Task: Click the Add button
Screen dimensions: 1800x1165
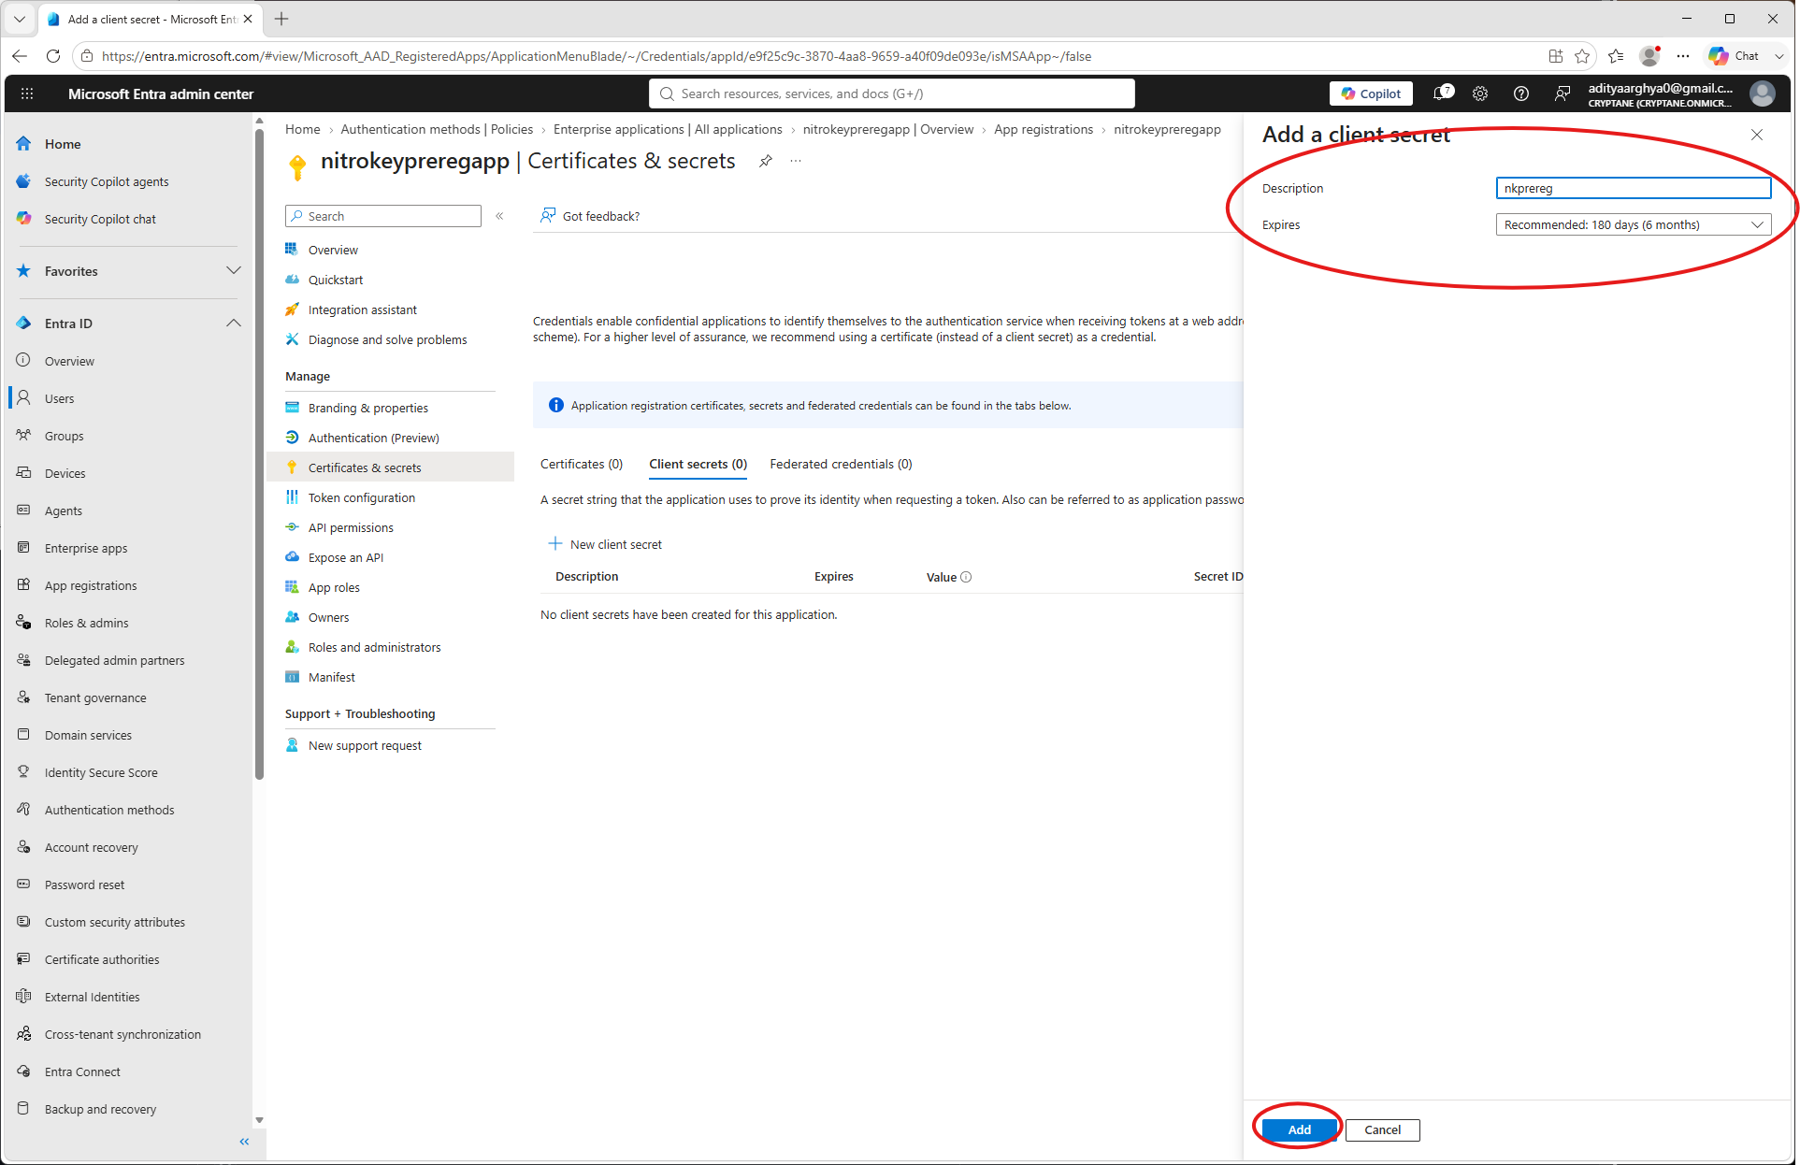Action: pos(1299,1129)
